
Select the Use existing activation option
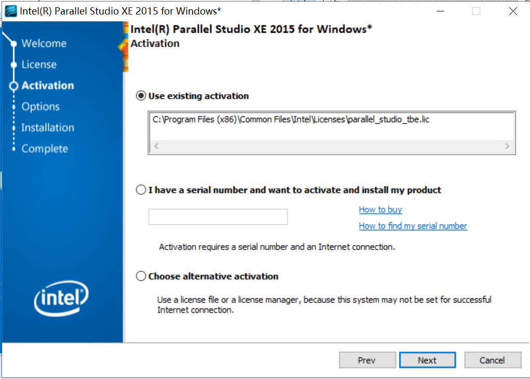coord(140,96)
